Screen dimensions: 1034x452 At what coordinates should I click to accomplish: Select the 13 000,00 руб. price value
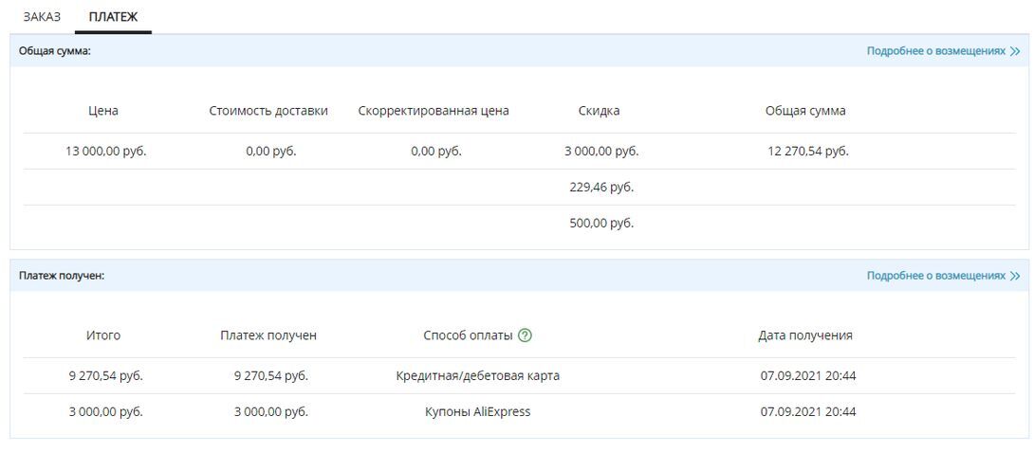click(x=105, y=151)
